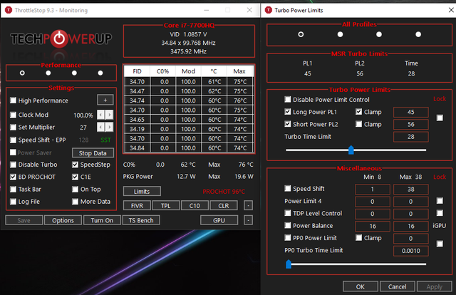Click the Turn On button

102,220
